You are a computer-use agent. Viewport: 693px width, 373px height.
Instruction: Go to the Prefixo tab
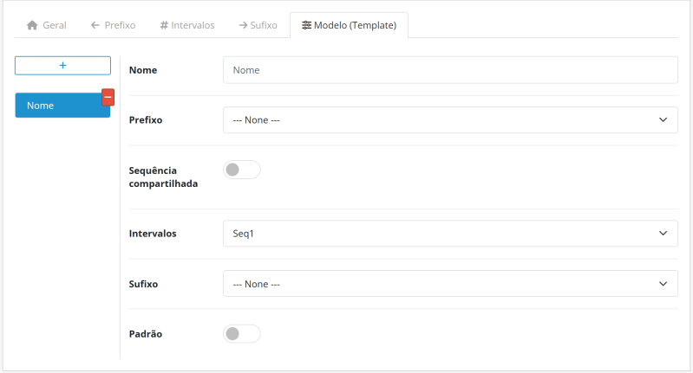pyautogui.click(x=113, y=25)
